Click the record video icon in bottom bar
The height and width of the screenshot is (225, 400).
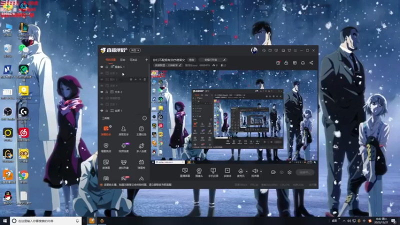click(273, 172)
